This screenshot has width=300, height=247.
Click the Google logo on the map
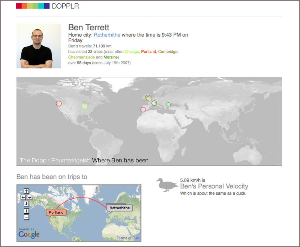pos(29,235)
